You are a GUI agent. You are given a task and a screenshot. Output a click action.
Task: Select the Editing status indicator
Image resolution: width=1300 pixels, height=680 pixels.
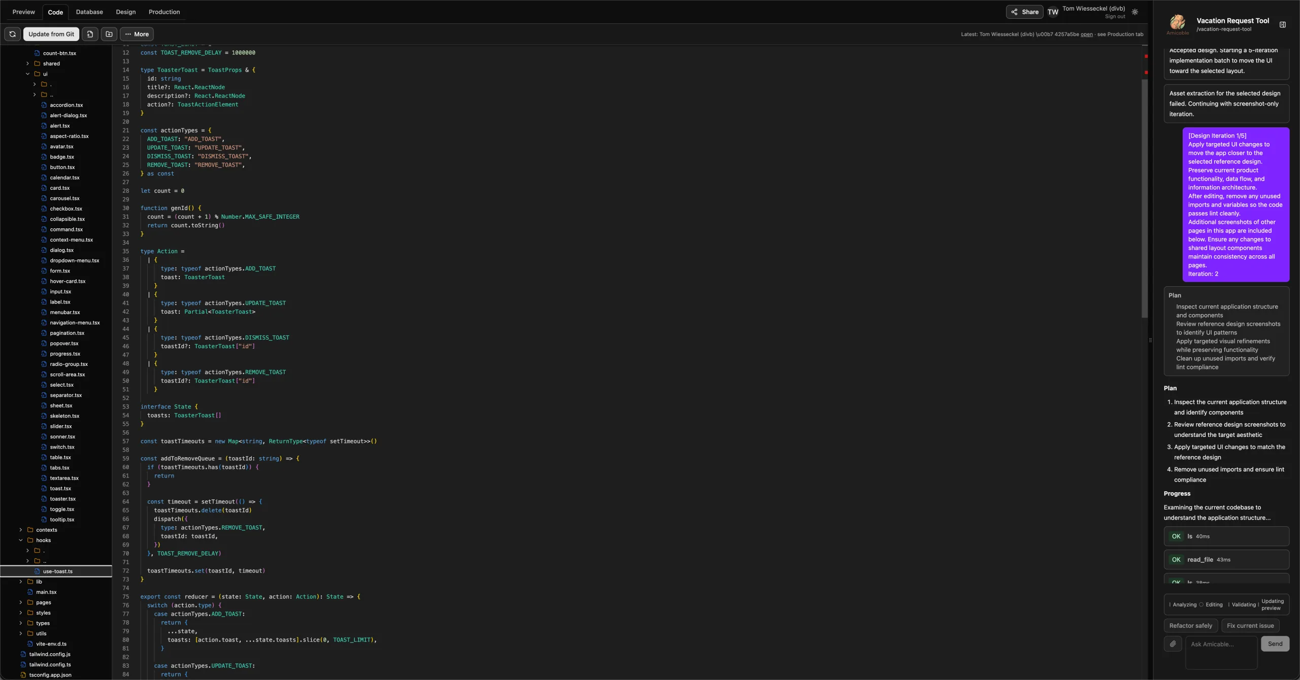pos(1213,604)
